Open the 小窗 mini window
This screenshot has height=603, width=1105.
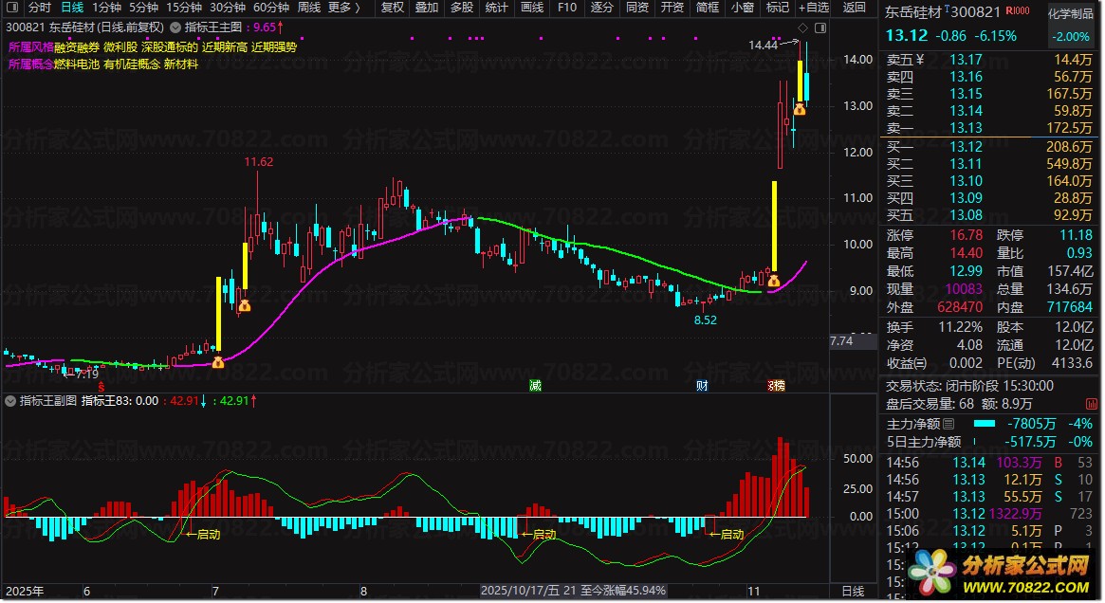742,7
